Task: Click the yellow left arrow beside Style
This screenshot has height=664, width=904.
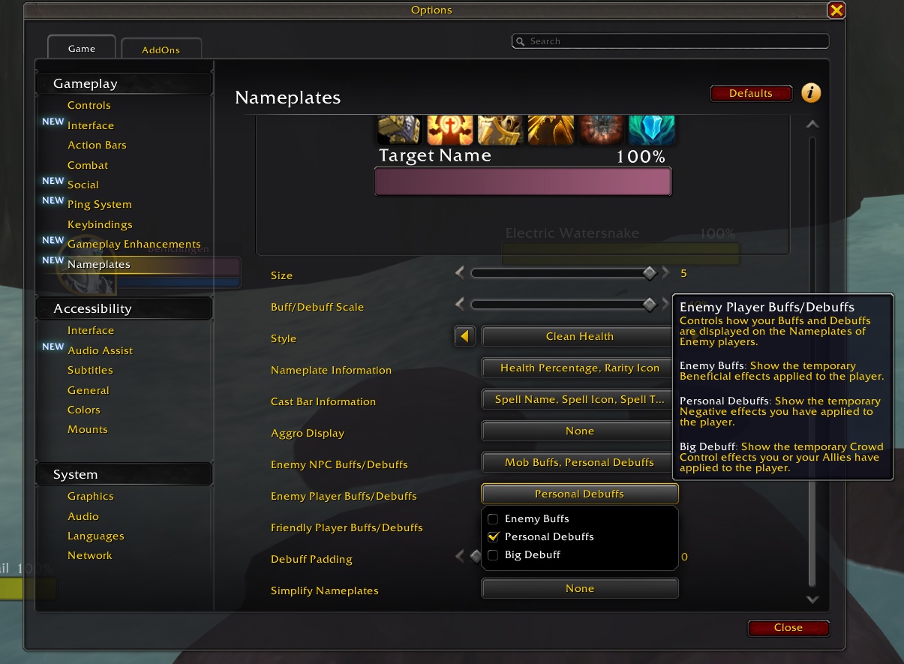Action: tap(465, 337)
